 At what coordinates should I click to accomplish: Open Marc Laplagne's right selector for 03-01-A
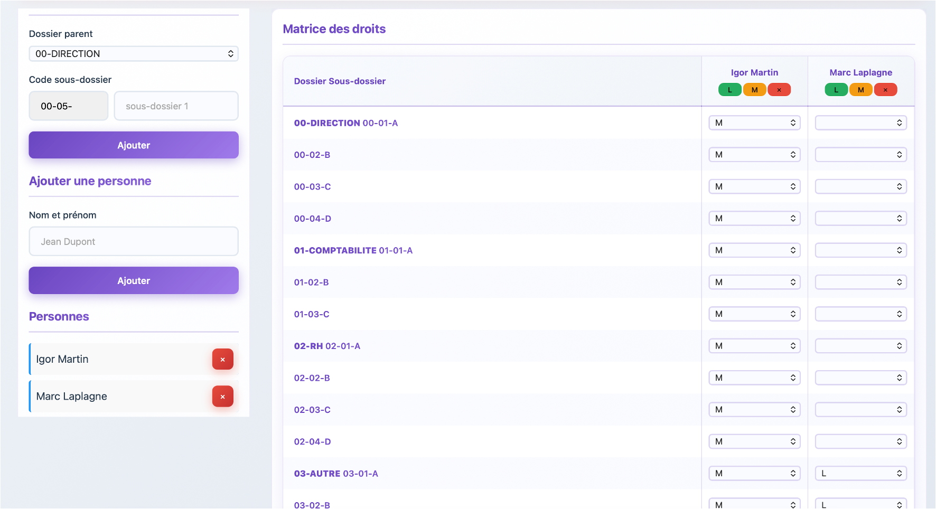click(x=860, y=474)
